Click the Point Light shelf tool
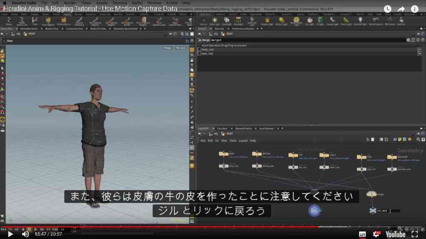The width and height of the screenshot is (426, 239). [215, 21]
